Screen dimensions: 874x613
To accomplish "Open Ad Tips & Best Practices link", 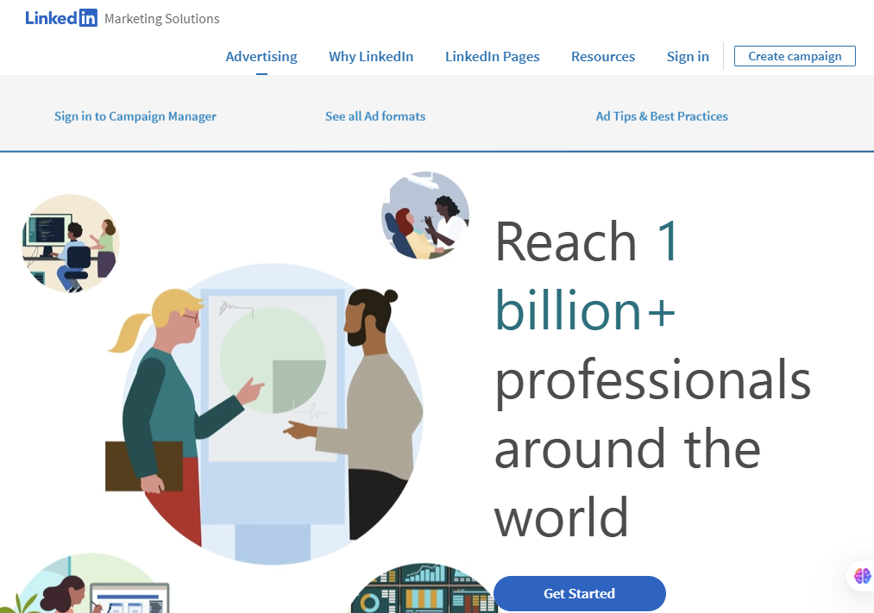I will (662, 116).
